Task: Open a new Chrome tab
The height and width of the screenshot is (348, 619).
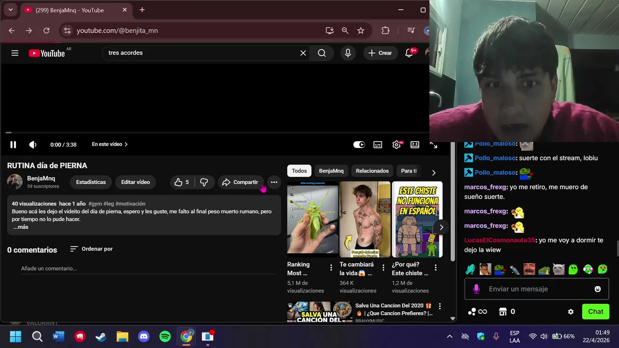Action: 142,10
